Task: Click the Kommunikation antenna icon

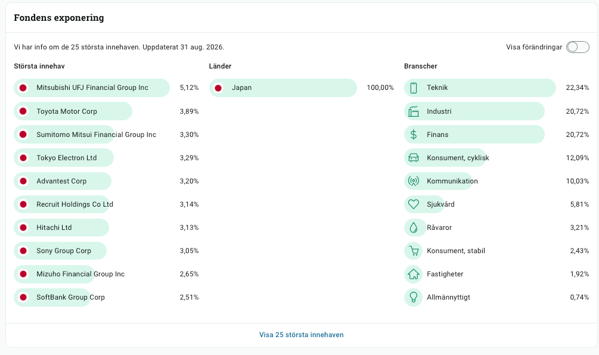Action: (x=414, y=181)
